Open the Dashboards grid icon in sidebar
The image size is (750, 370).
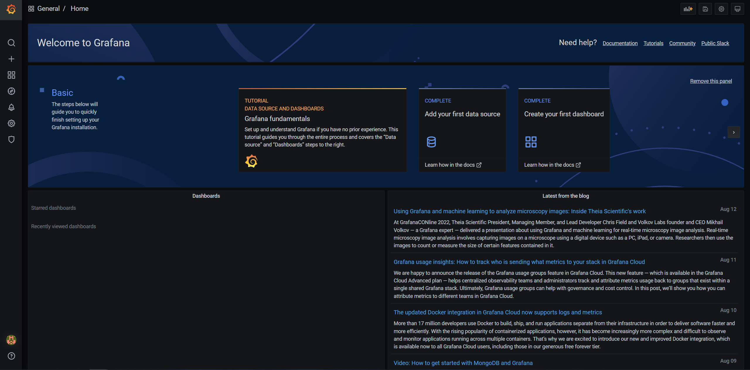pyautogui.click(x=11, y=75)
